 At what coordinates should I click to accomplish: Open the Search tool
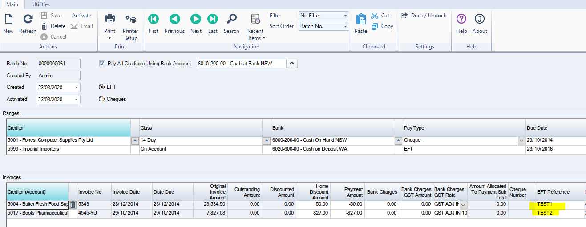point(231,19)
